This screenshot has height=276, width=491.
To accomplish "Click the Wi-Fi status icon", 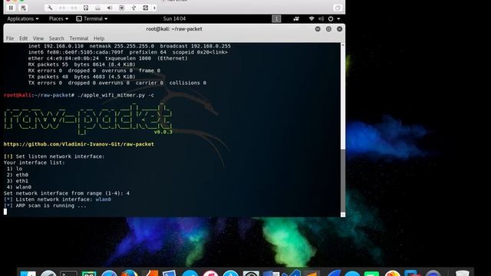I will pos(311,18).
